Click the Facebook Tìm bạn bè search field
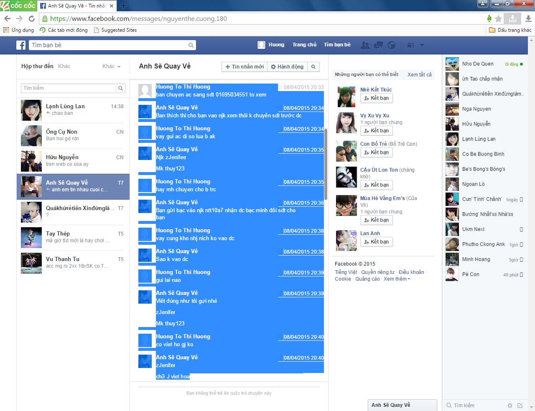Viewport: 535px width, 411px height. 108,45
